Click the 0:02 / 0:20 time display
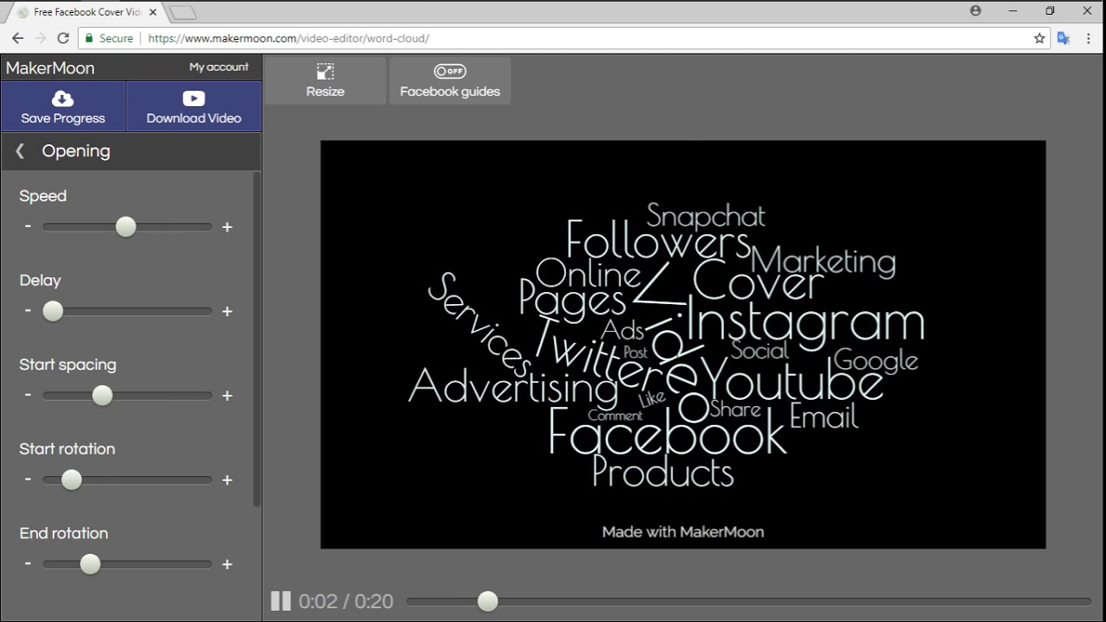 (346, 601)
